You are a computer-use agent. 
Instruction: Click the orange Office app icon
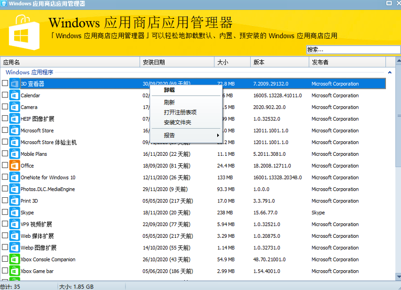15,166
